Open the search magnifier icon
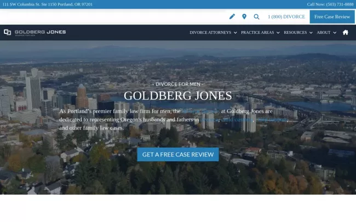 point(256,17)
